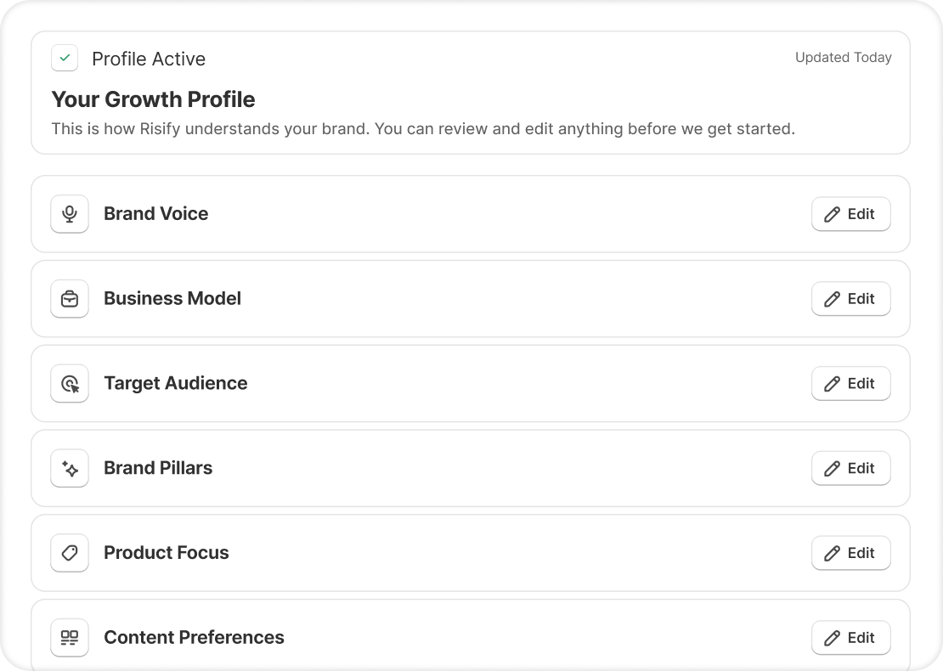Screen dimensions: 943x671
Task: Click the Updated Today status text
Action: pyautogui.click(x=843, y=58)
